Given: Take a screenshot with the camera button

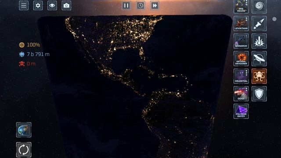Looking at the screenshot, I should coord(66,6).
